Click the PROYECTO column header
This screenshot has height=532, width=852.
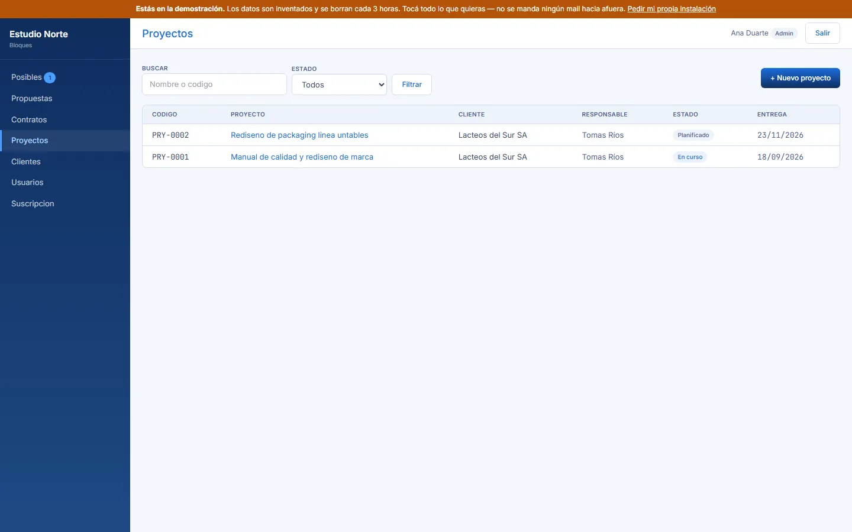(x=248, y=115)
